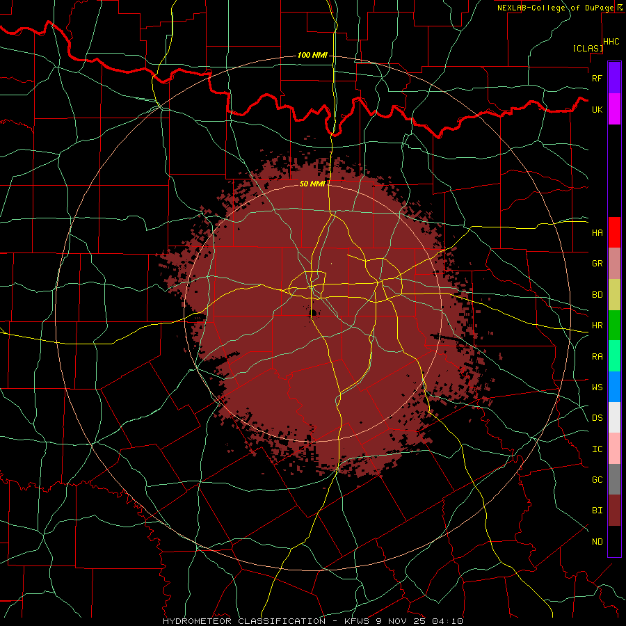626x626 pixels.
Task: Click the HR green legend swatch
Action: 614,325
